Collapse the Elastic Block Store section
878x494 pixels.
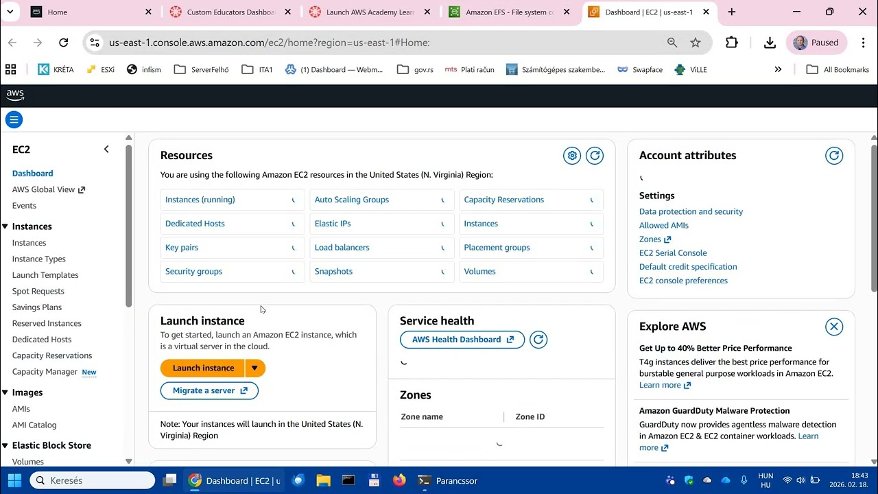pos(5,445)
